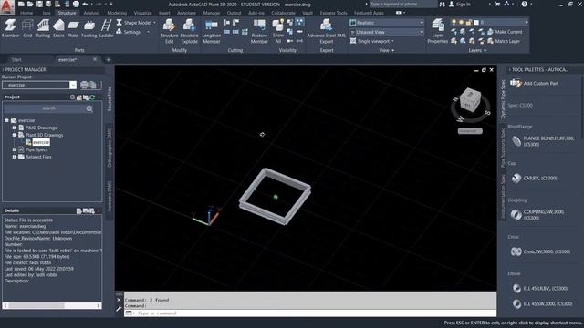This screenshot has height=328, width=584.
Task: Switch to the Annotate ribbon tab
Action: [186, 13]
